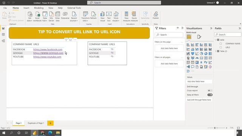Image resolution: width=242 pixels, height=136 pixels.
Task: Toggle Keep all filters switch
Action: point(210,95)
